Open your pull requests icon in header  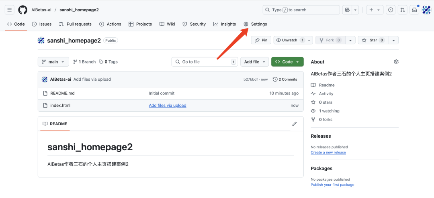402,10
